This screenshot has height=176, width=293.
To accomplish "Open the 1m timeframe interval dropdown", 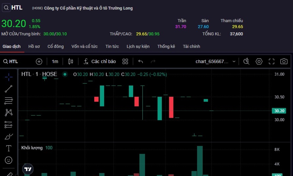I will point(55,61).
